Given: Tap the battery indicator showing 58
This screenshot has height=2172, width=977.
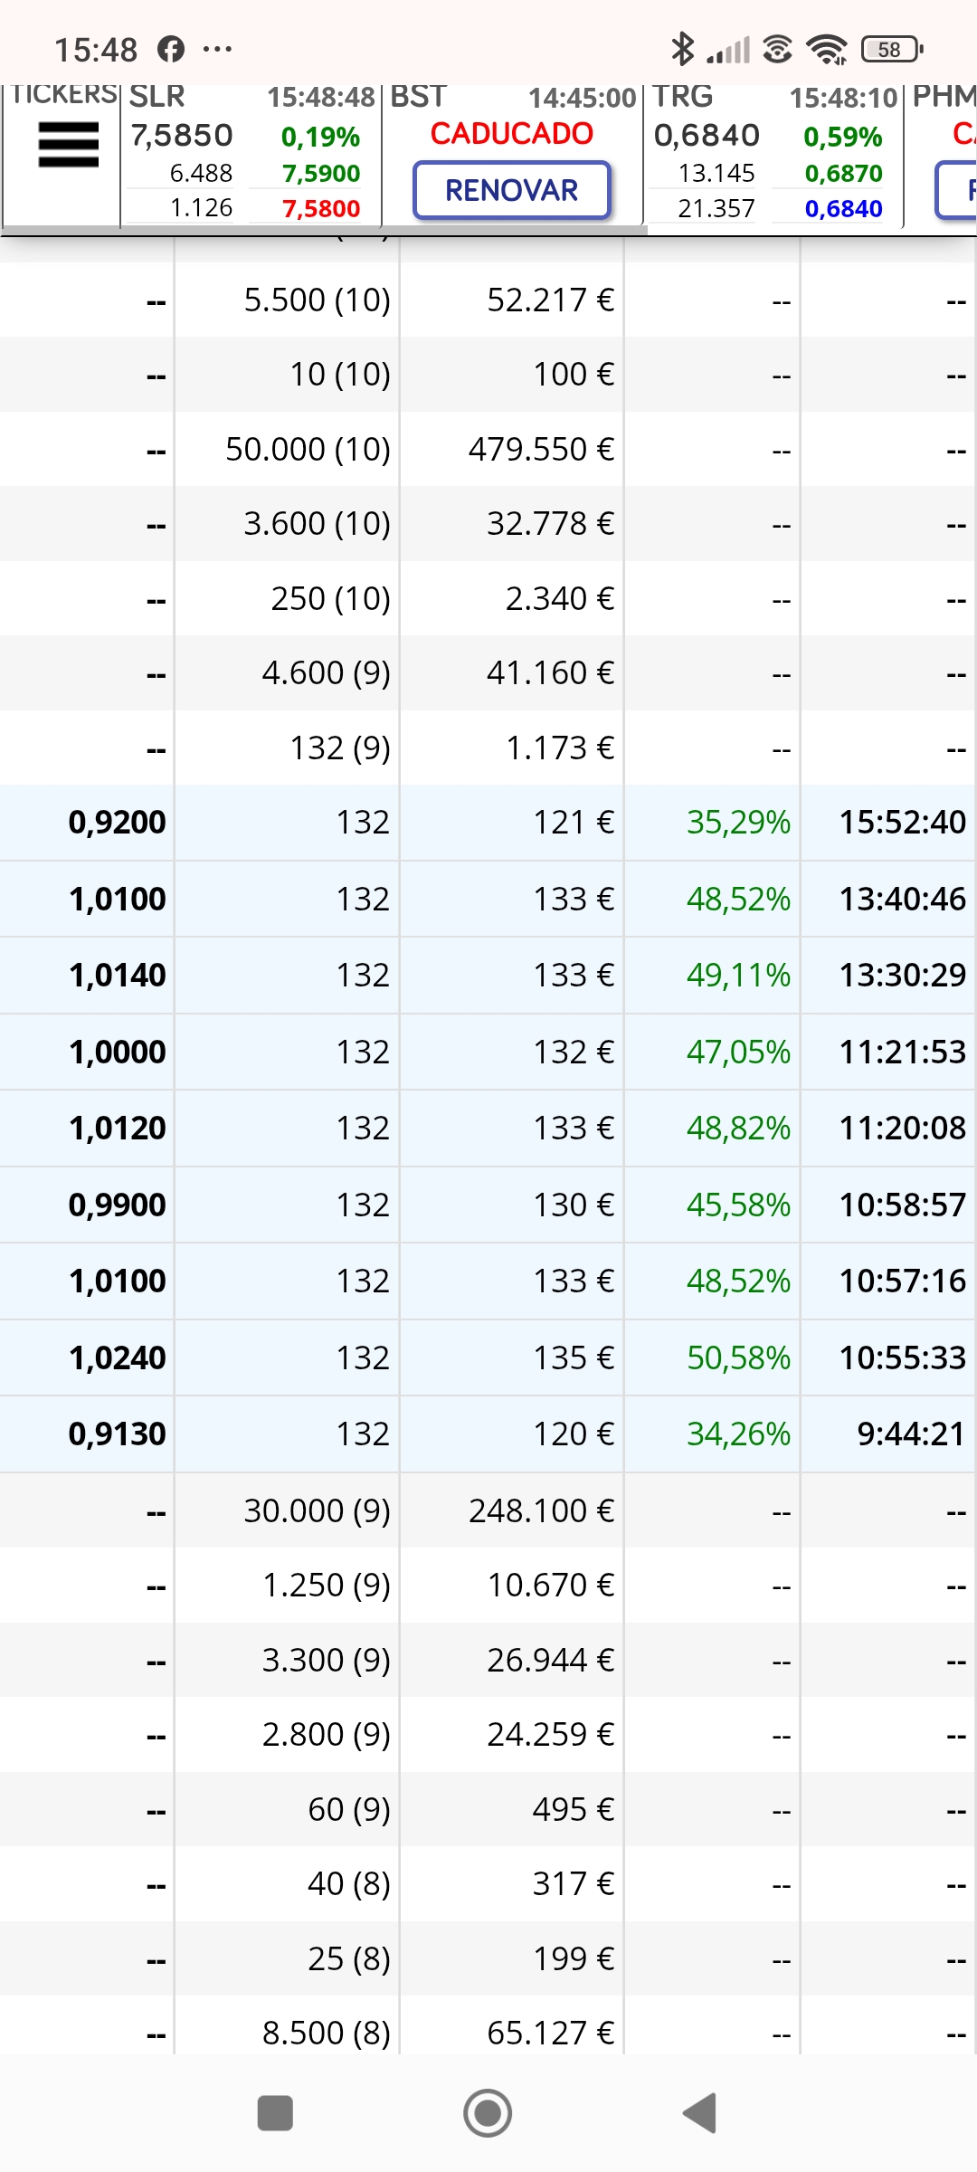Looking at the screenshot, I should (x=892, y=49).
